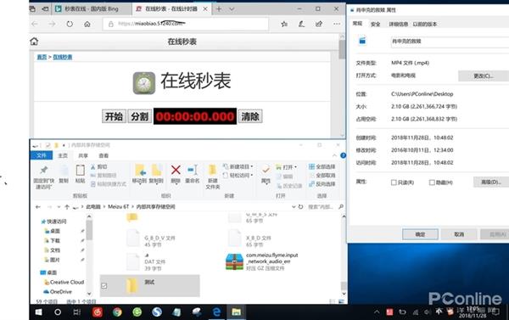
Task: Click Invert Selection in the ribbon
Action: point(322,184)
